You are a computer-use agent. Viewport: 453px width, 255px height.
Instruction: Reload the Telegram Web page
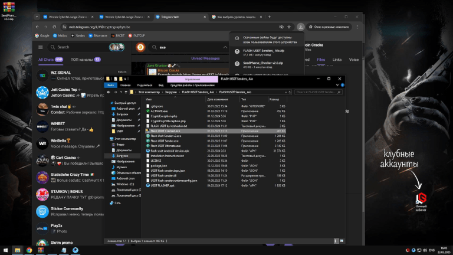54,27
